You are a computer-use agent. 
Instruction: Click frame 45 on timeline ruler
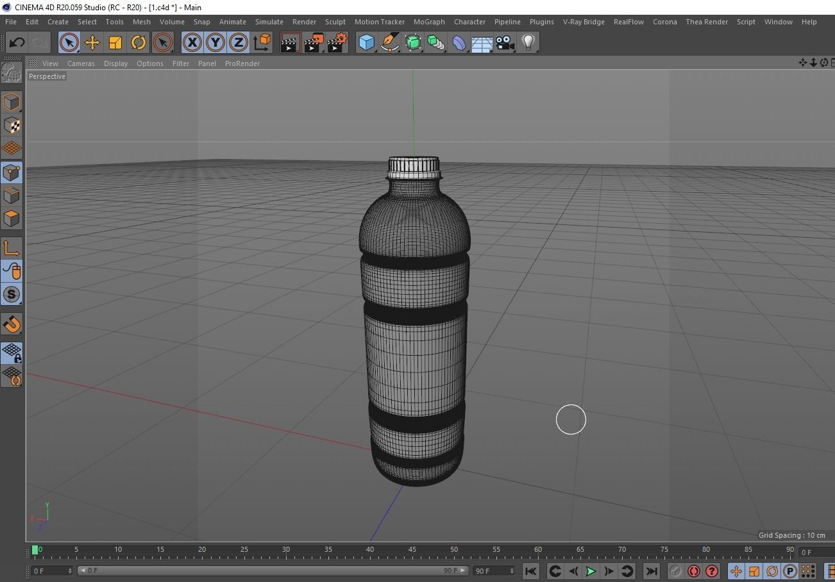tap(412, 550)
